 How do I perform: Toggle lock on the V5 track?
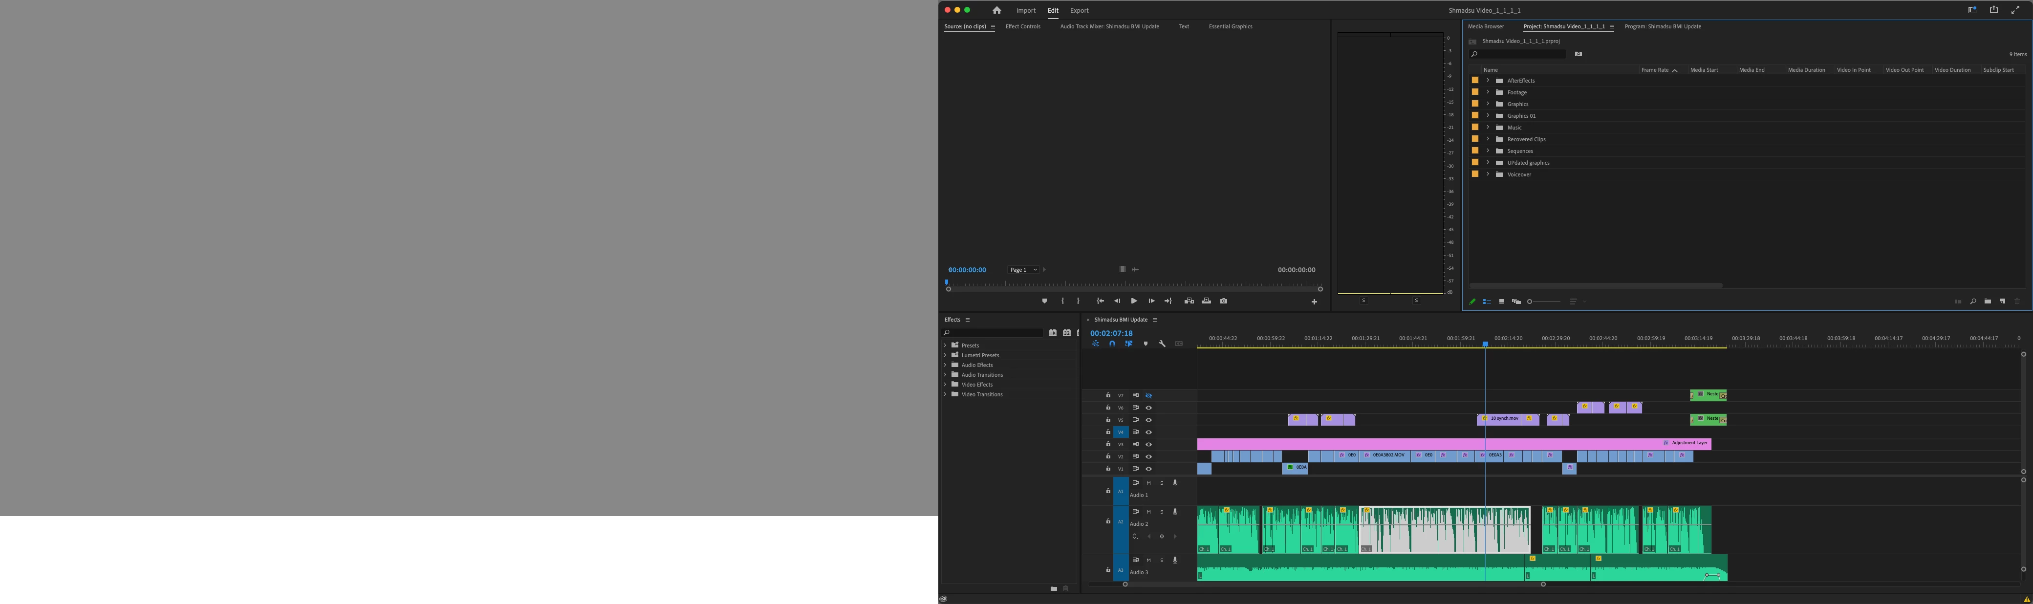[1108, 420]
